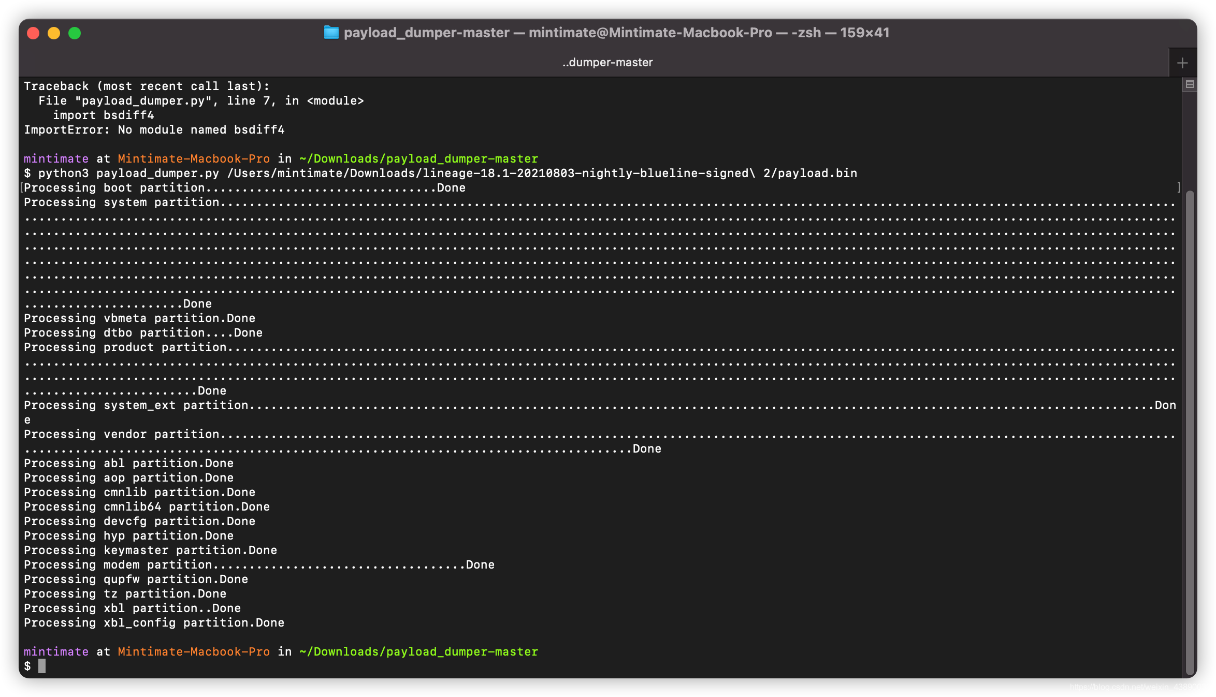Click the first prompt's Mintimate-Macbook-Pro hostname
This screenshot has width=1216, height=697.
coord(194,158)
